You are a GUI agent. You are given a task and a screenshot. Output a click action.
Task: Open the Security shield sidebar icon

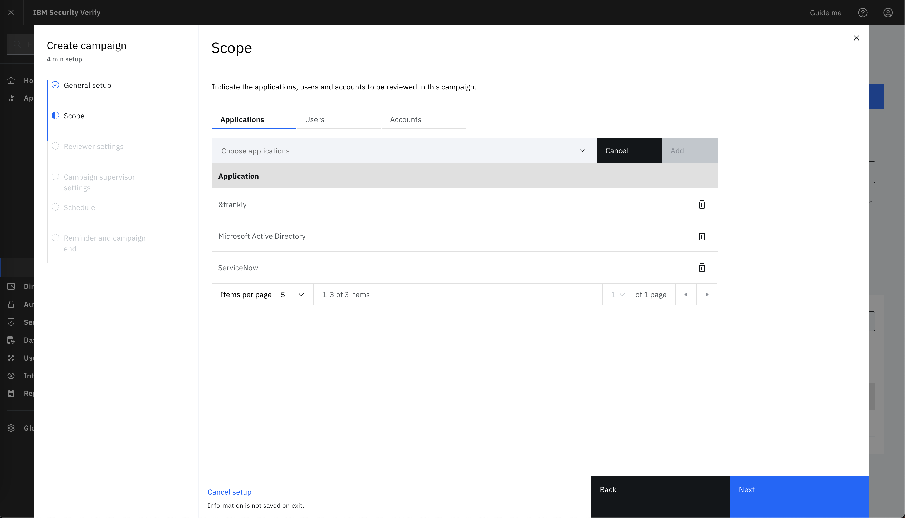coord(11,322)
